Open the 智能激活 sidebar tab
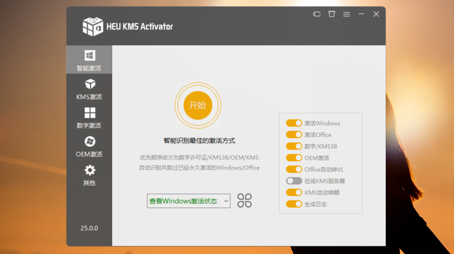Viewport: 454px width, 254px height. [x=89, y=60]
